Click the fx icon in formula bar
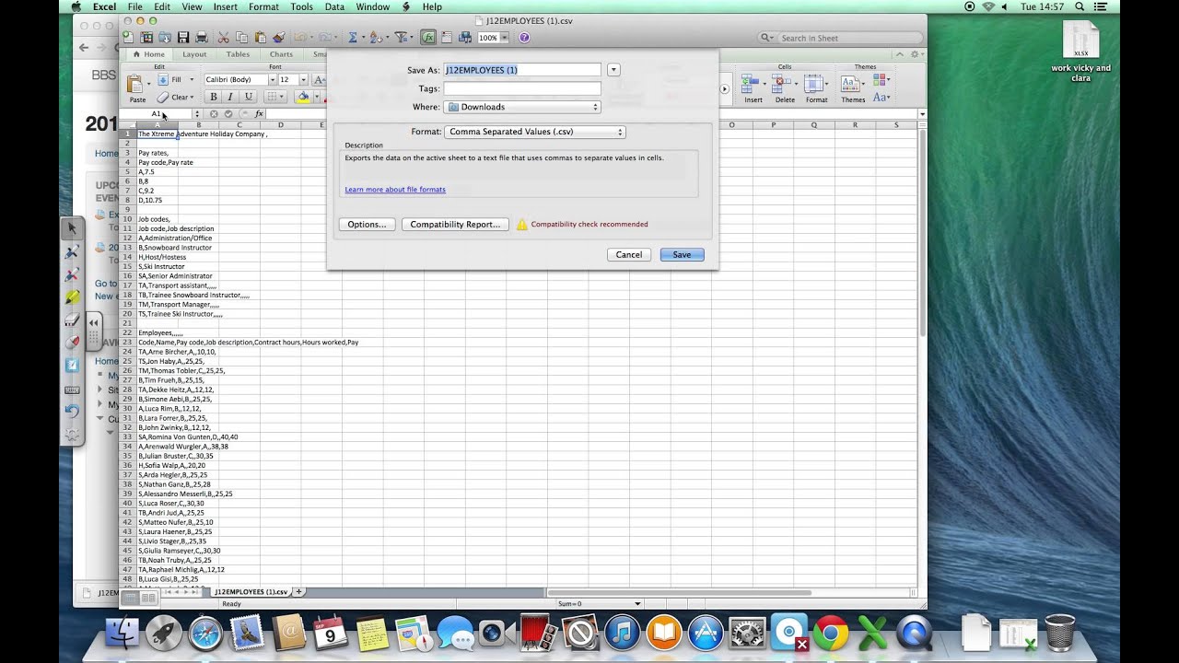Screen dimensions: 1179x663 point(259,114)
